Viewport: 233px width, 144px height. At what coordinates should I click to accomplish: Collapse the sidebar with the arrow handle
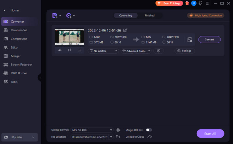pyautogui.click(x=40, y=77)
